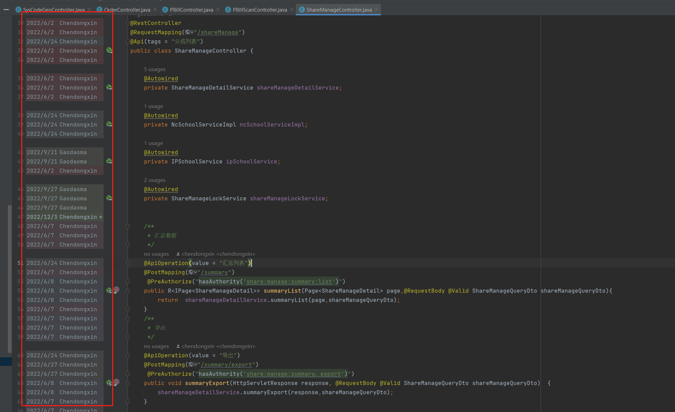Click blame annotation 2022/9/27 Gaodaoma on line 44

click(65, 189)
